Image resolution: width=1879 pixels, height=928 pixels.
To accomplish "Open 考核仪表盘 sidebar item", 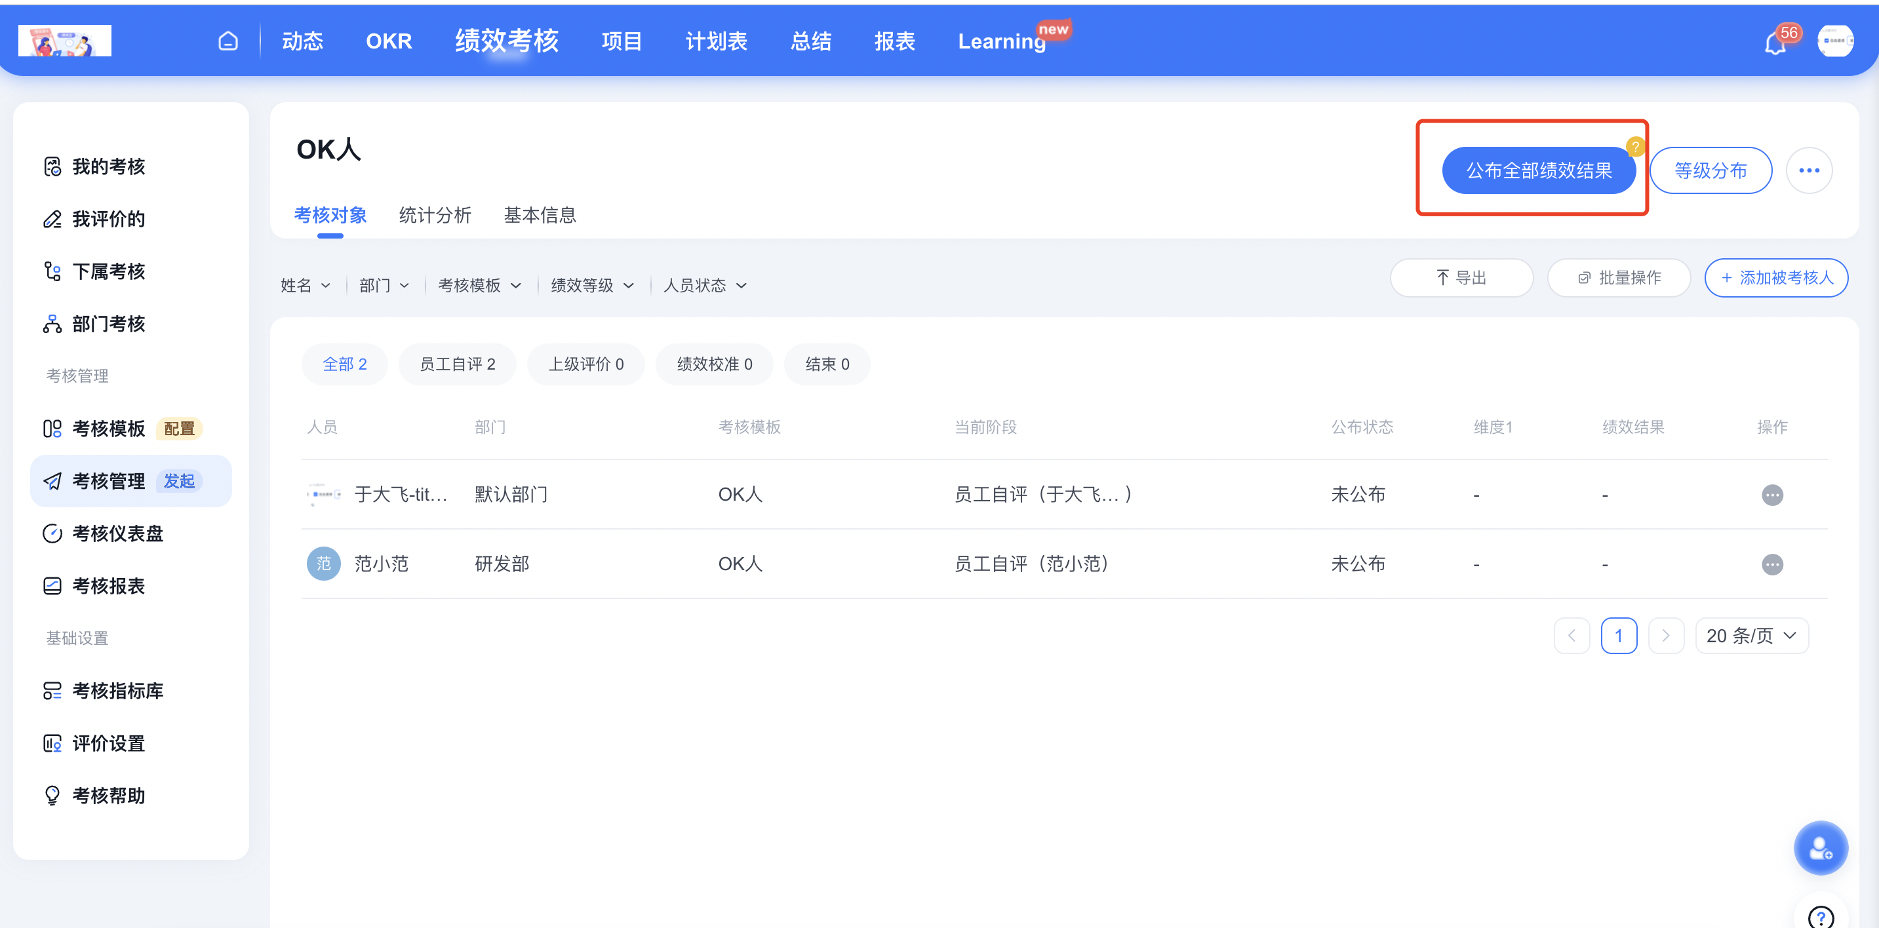I will click(x=131, y=533).
